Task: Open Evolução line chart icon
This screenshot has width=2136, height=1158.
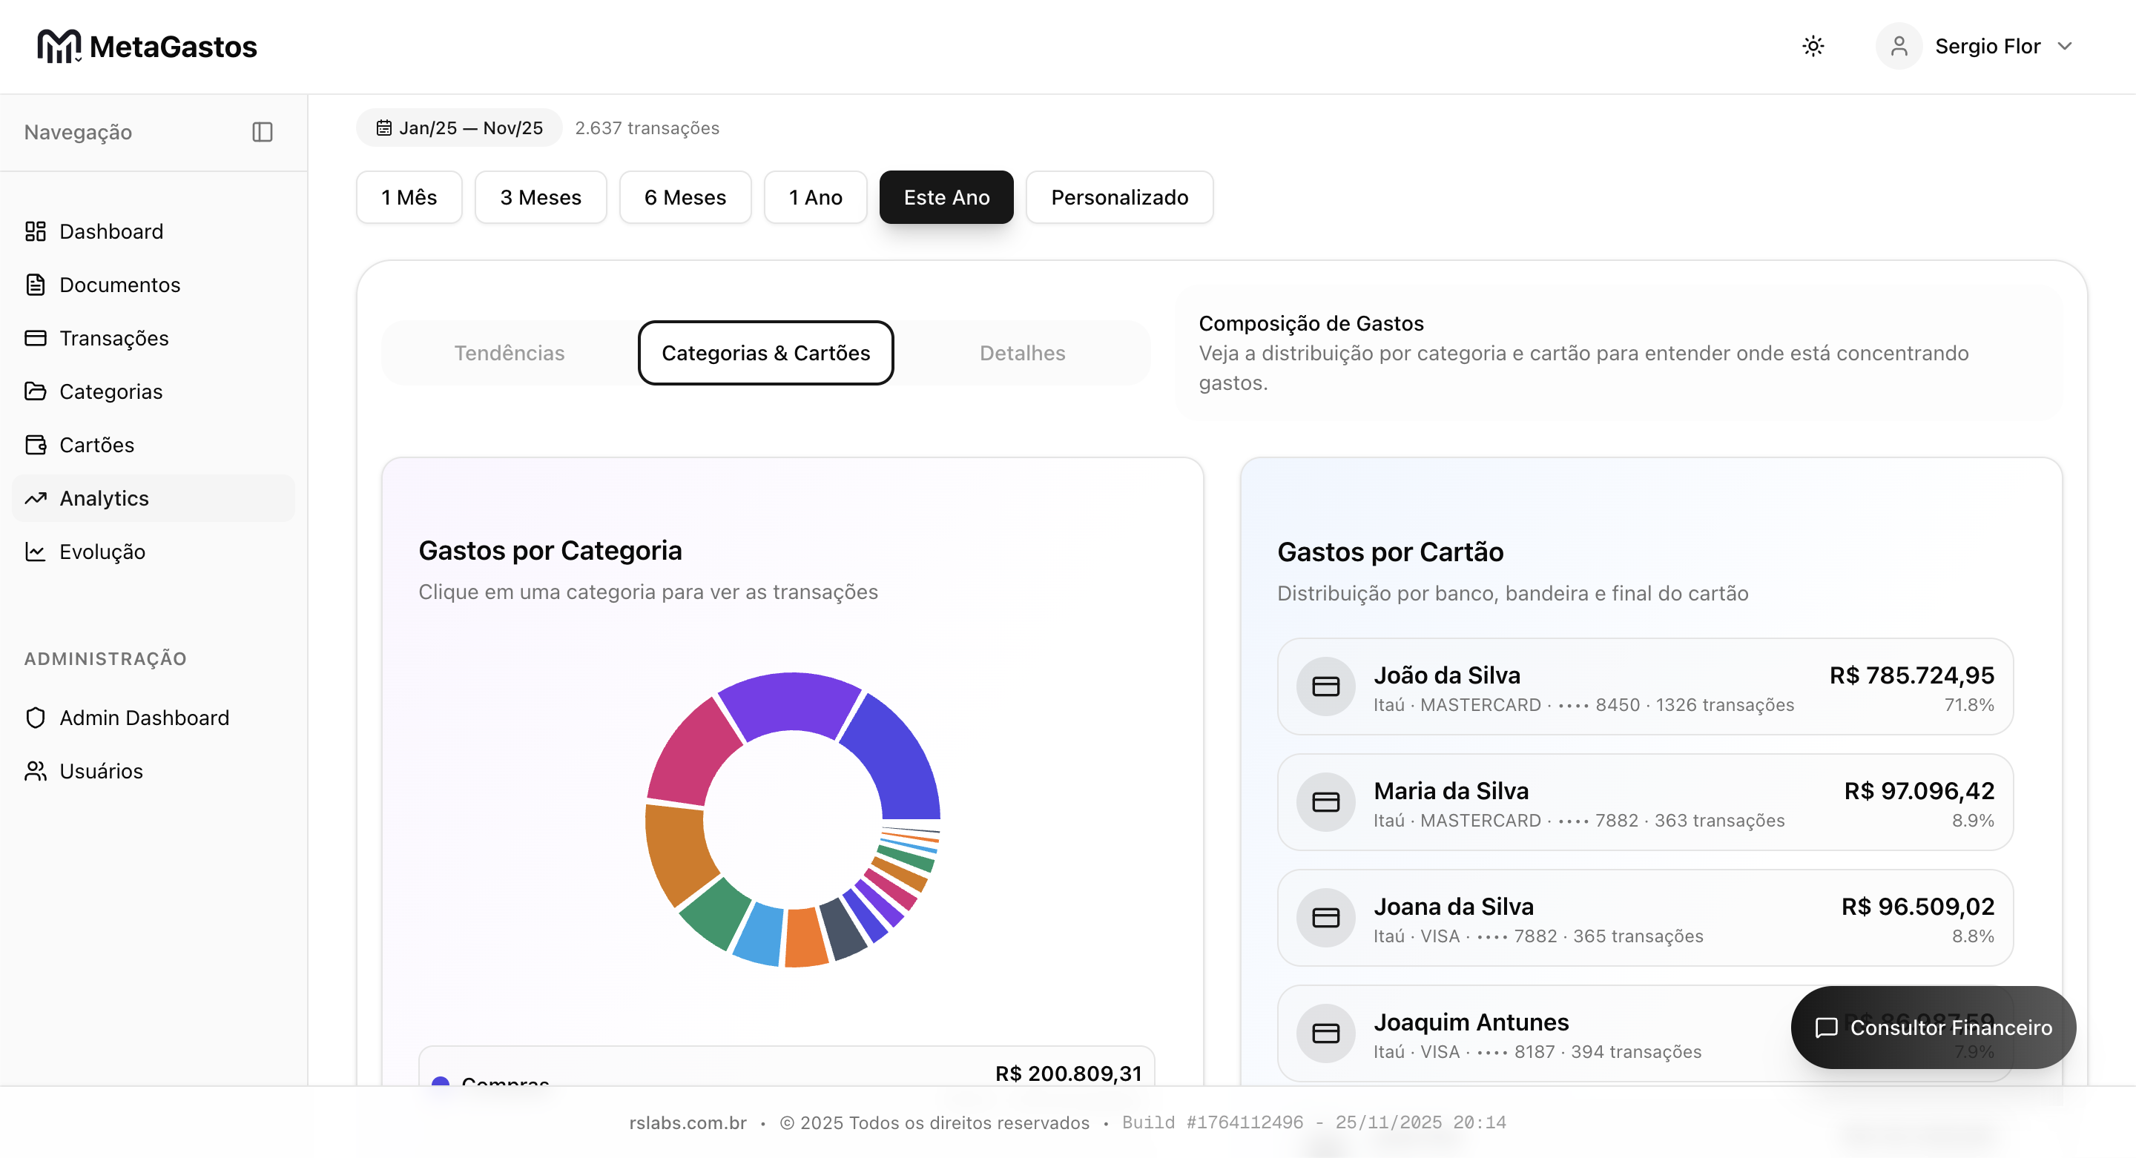Action: click(35, 552)
